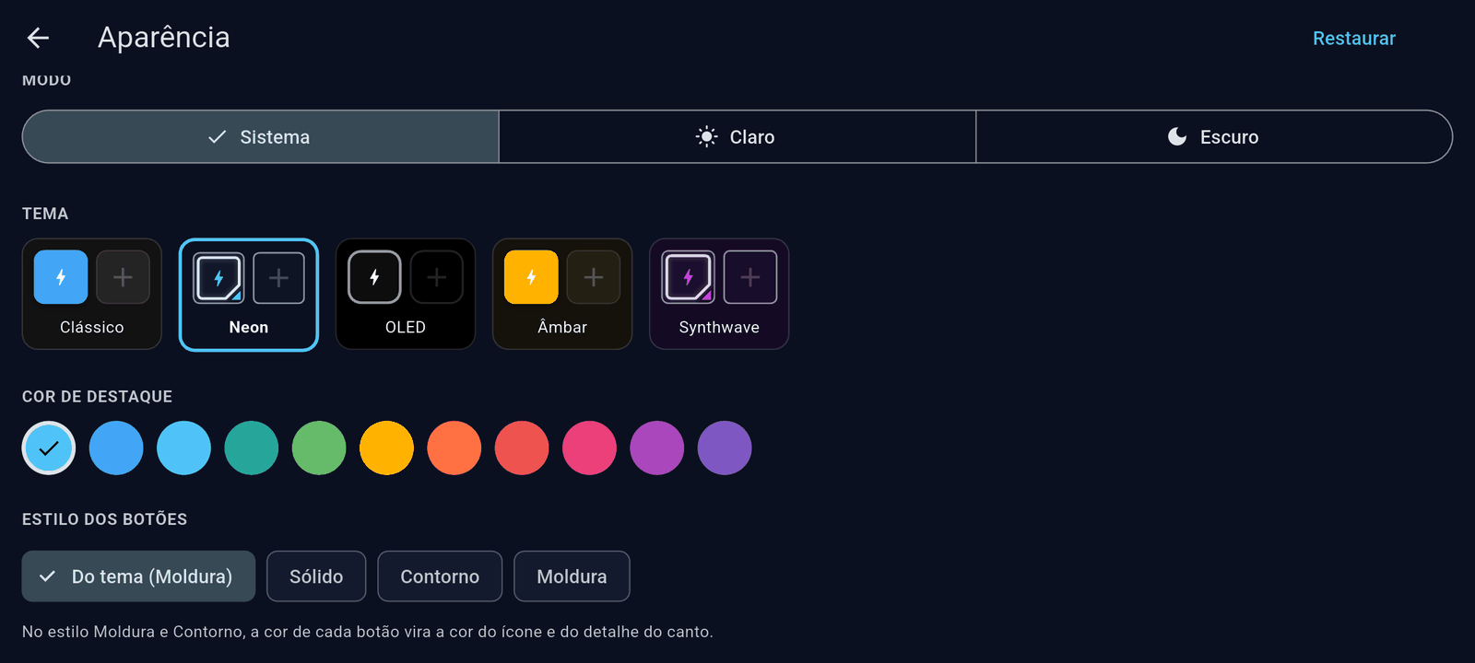The height and width of the screenshot is (663, 1475).
Task: Choose the Clássico theme card
Action: 92,295
